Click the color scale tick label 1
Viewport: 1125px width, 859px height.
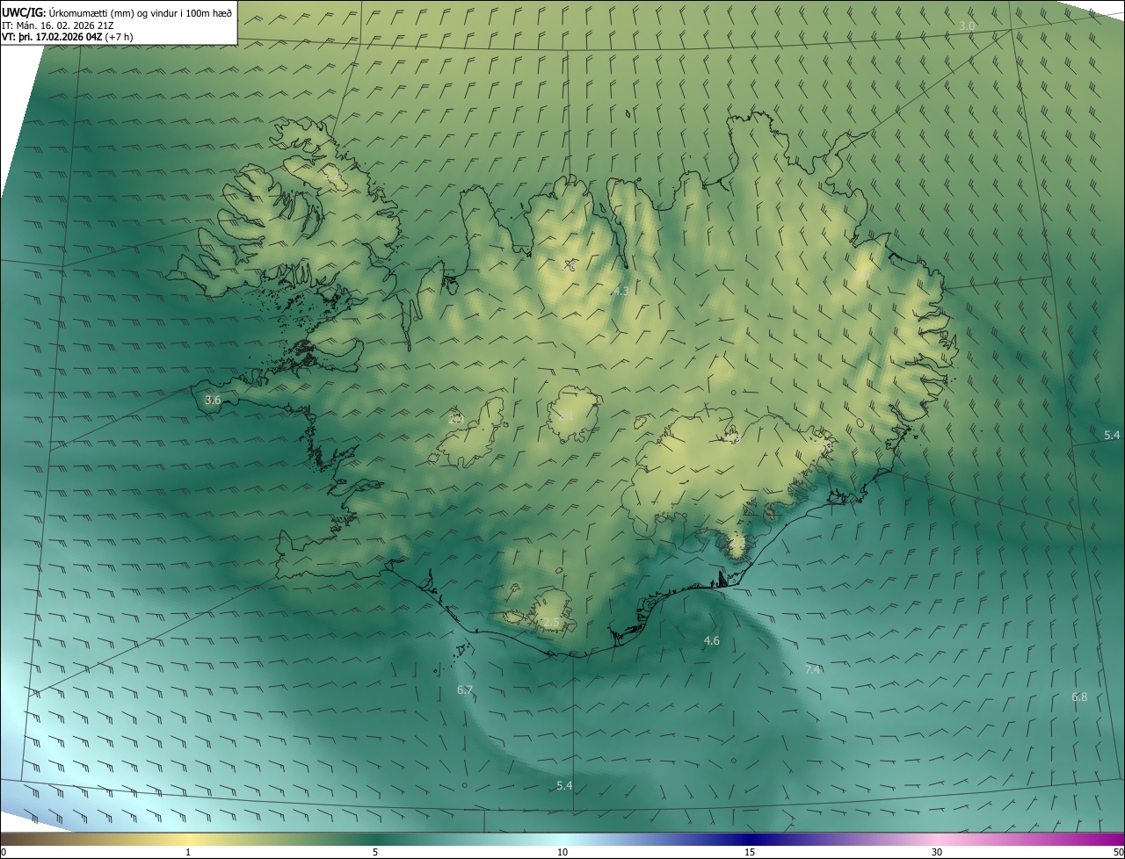(188, 852)
